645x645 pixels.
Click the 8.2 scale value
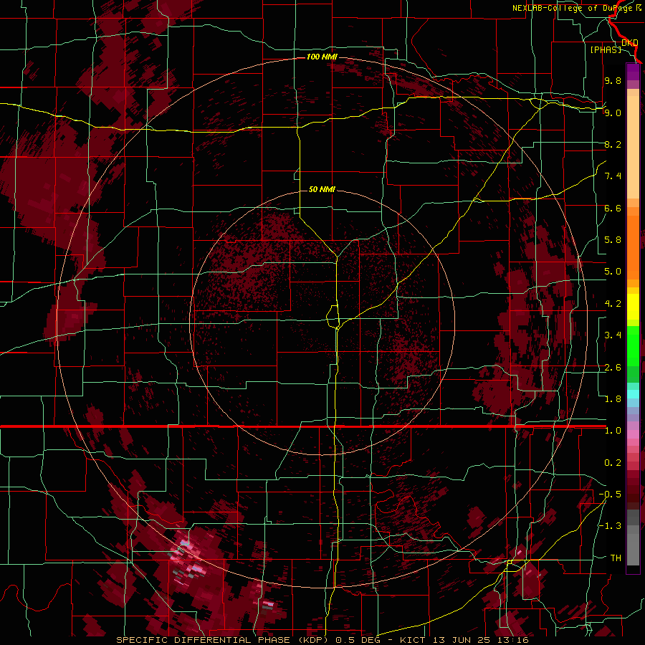[613, 144]
